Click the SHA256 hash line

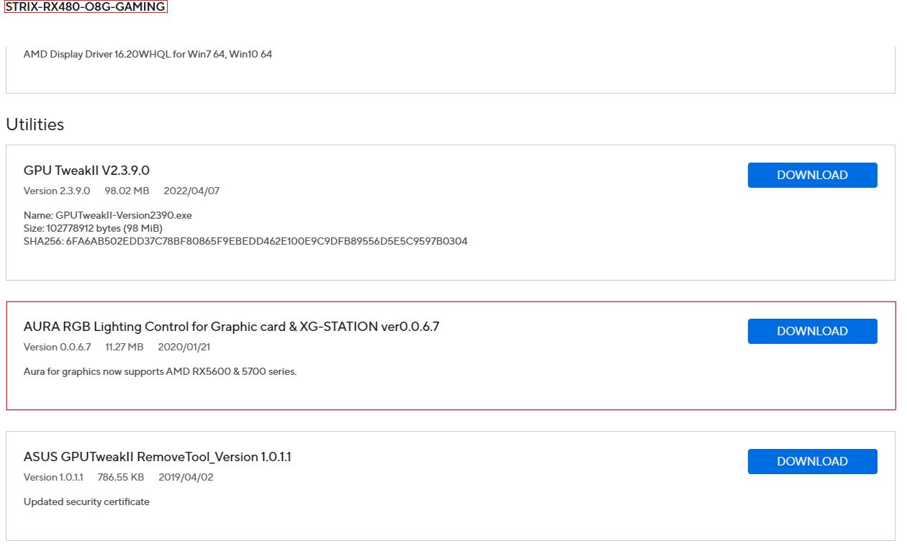click(x=245, y=241)
